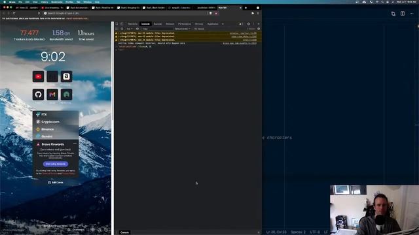Click the bookmark icon next to address bar
This screenshot has height=235, width=419.
click(x=39, y=13)
